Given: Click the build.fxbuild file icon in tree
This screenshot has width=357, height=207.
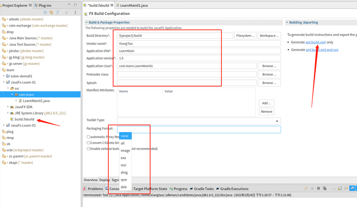Looking at the screenshot, I should tap(12, 119).
